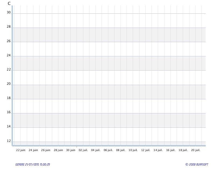Click the '30 juin' date label

pyautogui.click(x=71, y=150)
